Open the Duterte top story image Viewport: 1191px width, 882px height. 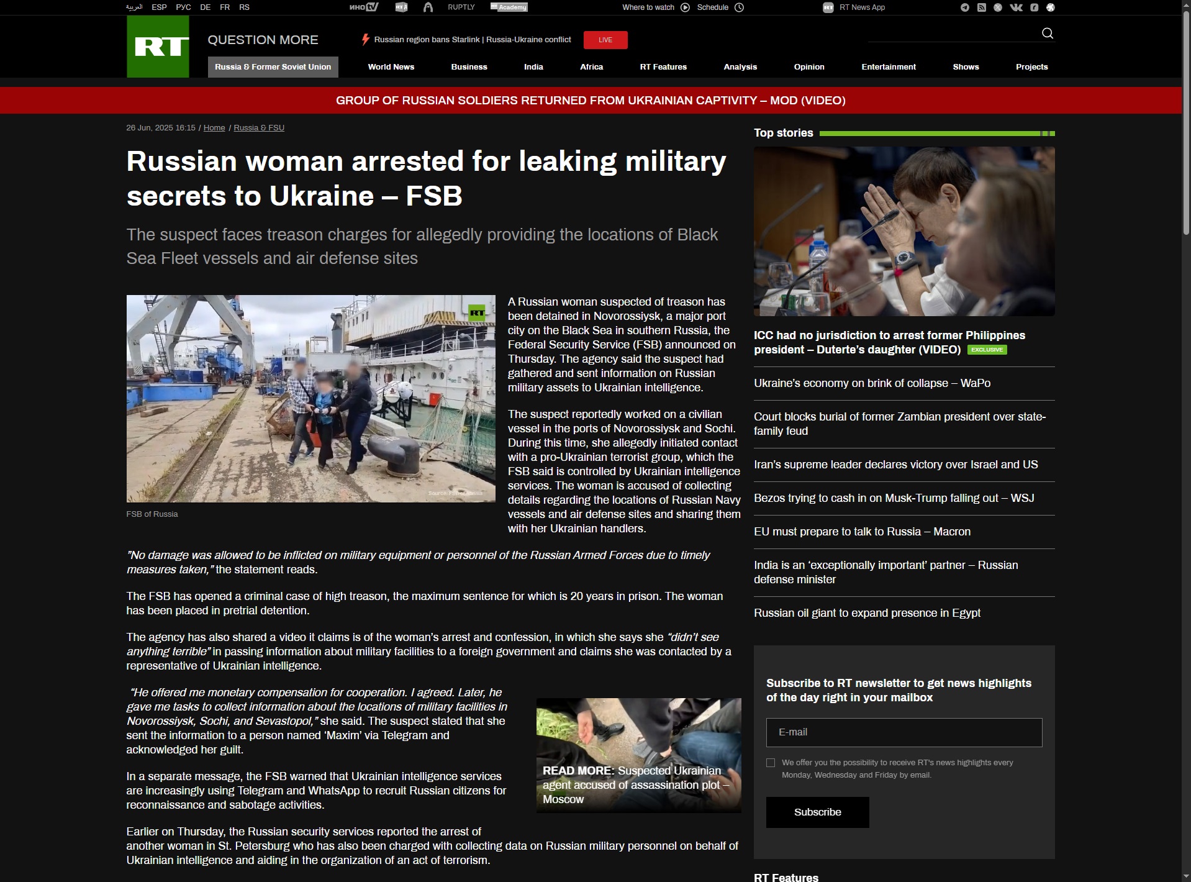[x=904, y=231]
